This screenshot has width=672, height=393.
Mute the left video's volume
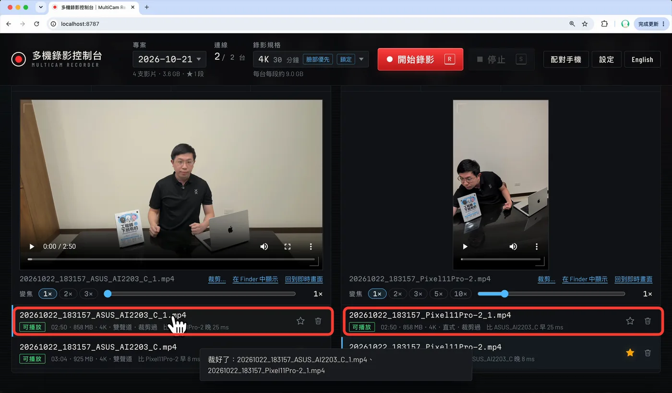264,246
